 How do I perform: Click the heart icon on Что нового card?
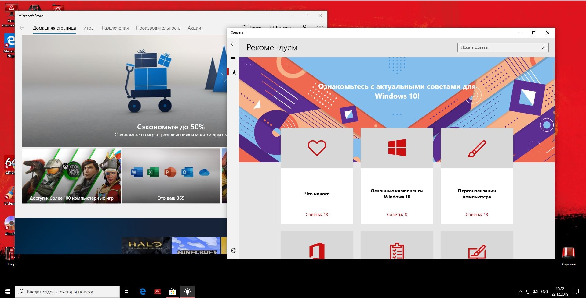tap(317, 148)
